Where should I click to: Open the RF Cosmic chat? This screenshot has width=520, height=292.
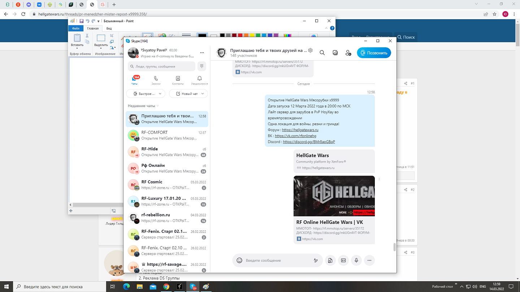(x=167, y=185)
